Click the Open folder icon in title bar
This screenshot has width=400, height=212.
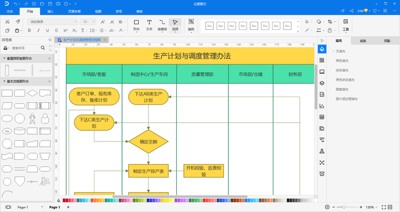(42, 4)
